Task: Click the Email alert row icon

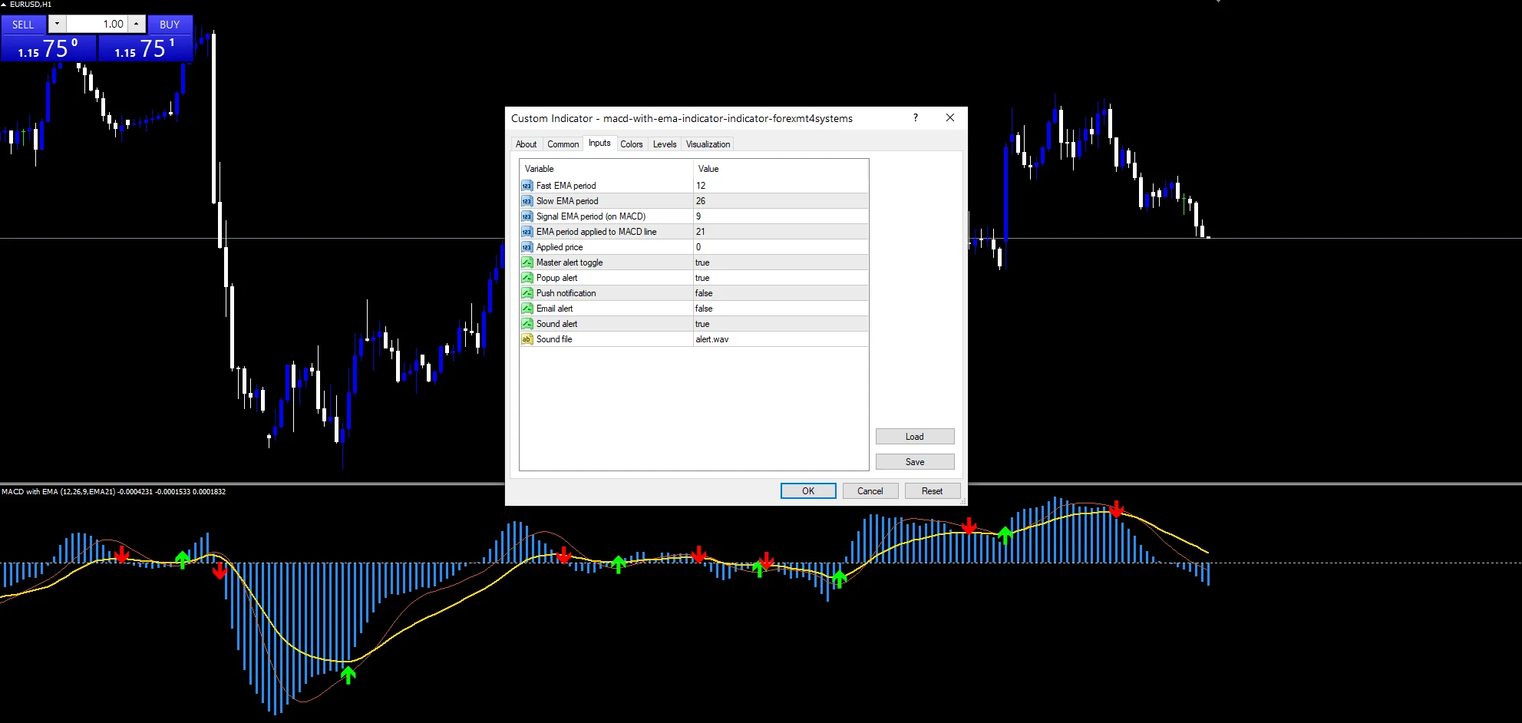Action: coord(527,309)
